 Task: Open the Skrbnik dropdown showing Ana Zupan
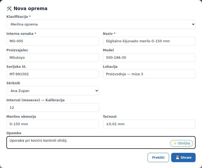point(53,91)
